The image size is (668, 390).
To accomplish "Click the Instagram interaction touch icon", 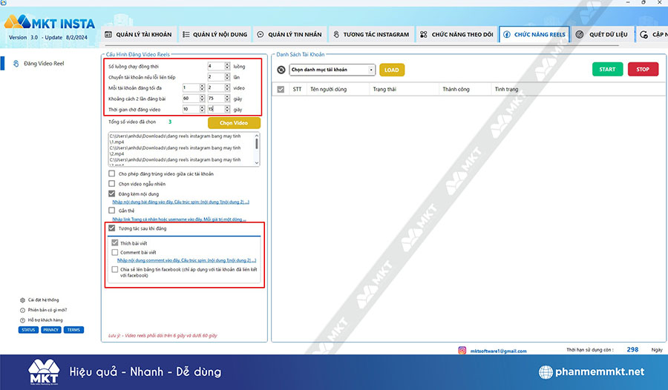I will click(x=336, y=35).
